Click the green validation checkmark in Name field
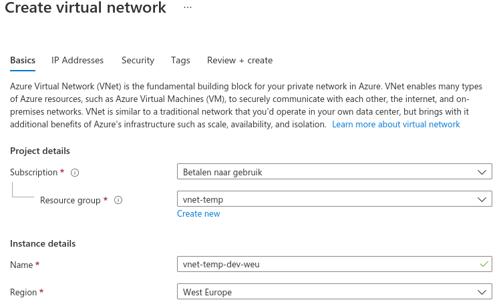This screenshot has width=503, height=304. 484,265
